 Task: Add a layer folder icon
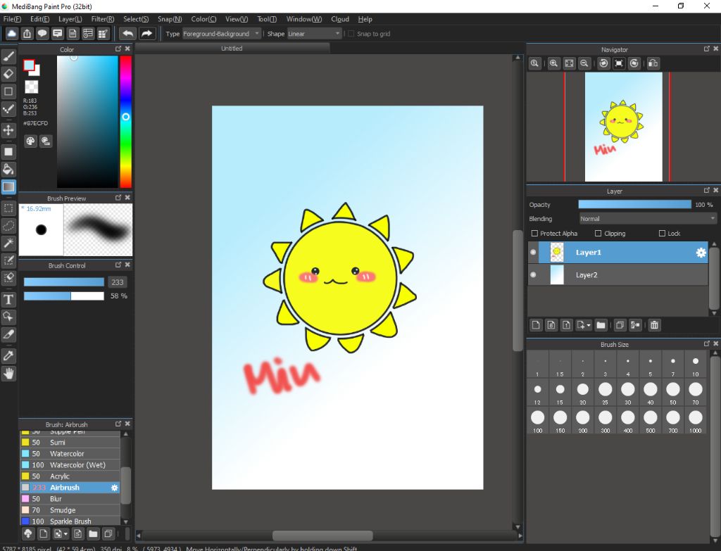[601, 325]
